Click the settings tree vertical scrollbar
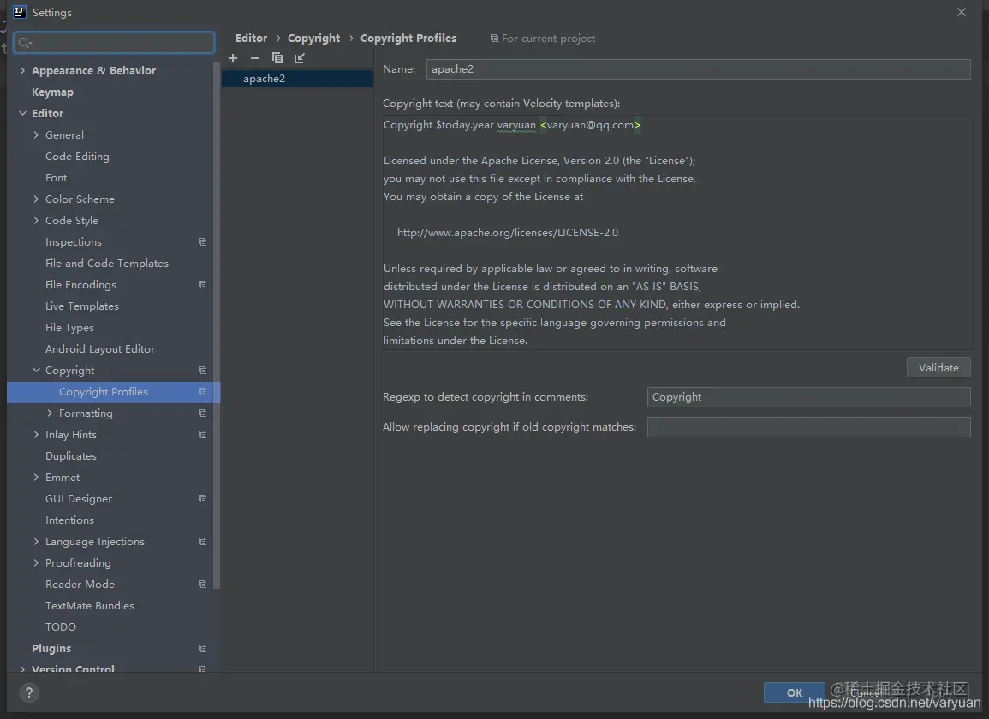The image size is (989, 719). point(217,324)
